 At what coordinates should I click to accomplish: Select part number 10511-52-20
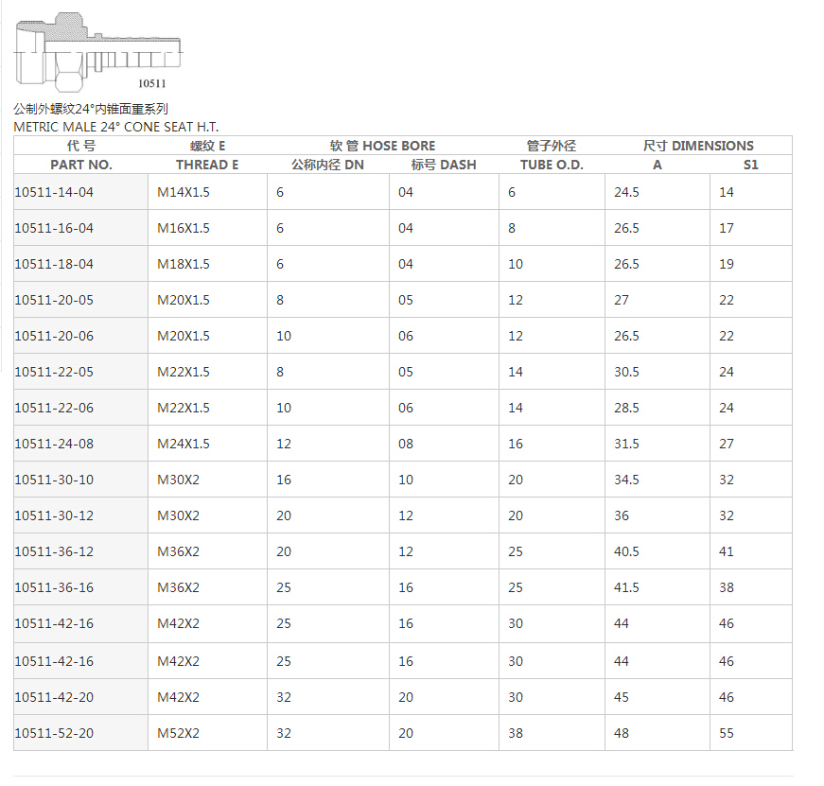(54, 733)
